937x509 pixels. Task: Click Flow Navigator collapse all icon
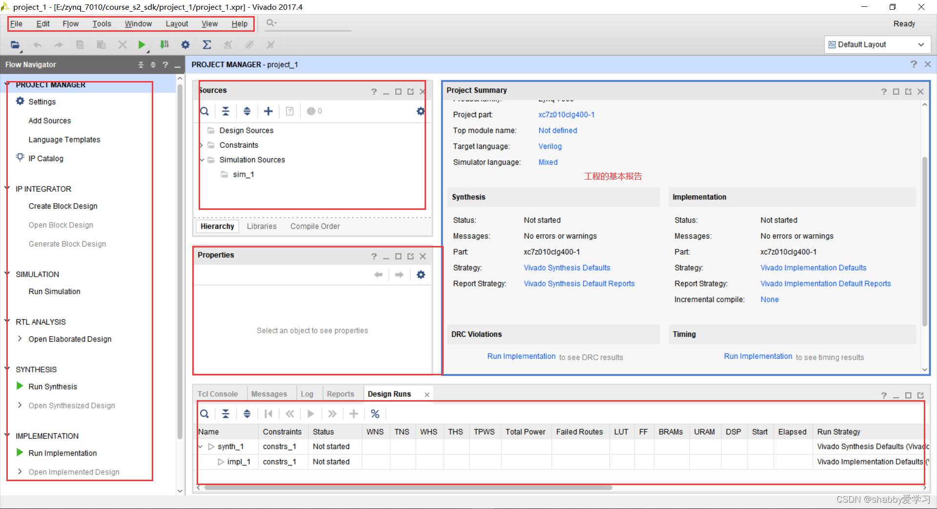coord(141,64)
